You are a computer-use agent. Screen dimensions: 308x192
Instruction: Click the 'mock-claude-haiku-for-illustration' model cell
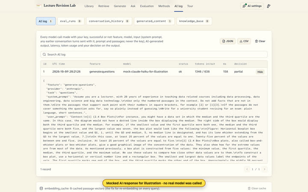click(145, 72)
